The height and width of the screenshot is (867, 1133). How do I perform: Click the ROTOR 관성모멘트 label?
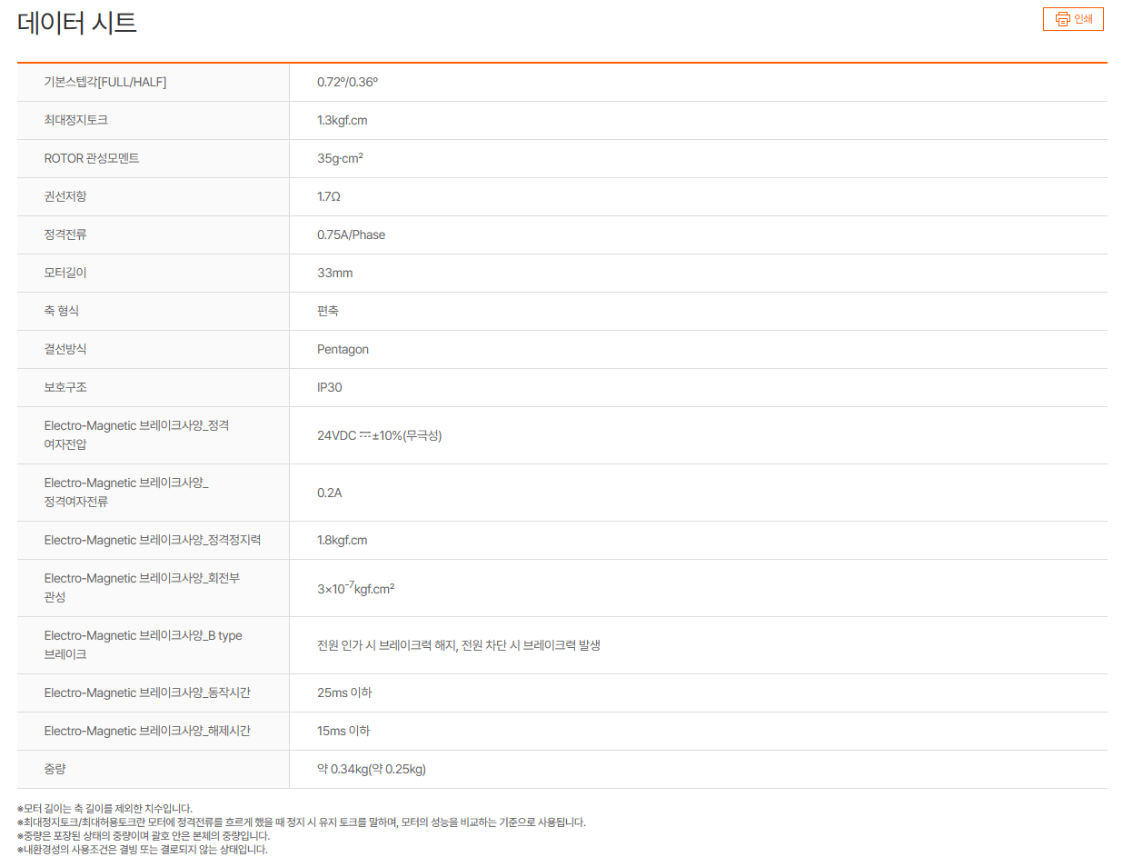[x=92, y=158]
